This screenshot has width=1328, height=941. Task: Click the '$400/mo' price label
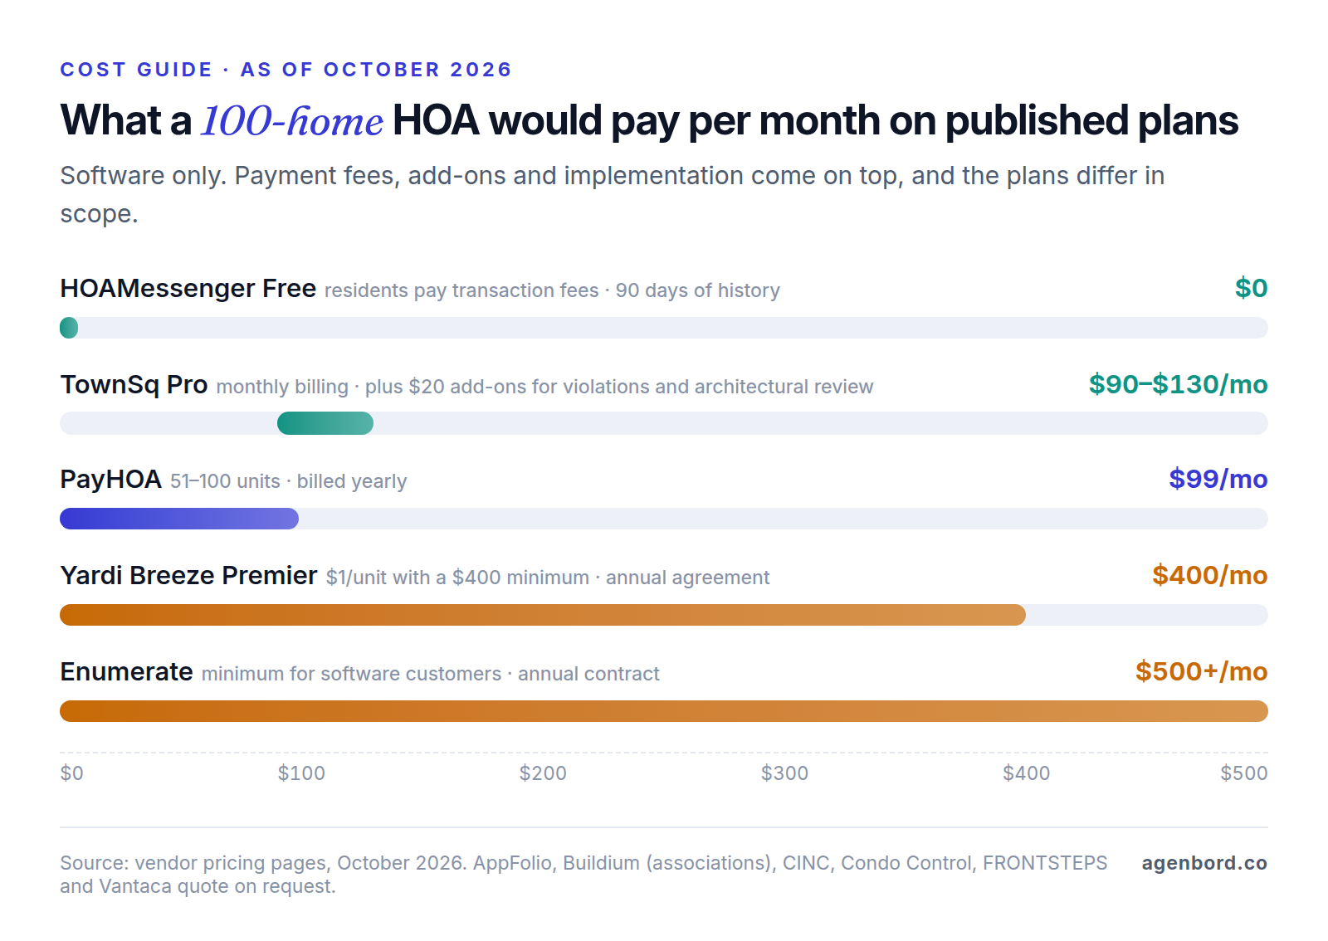pyautogui.click(x=1210, y=575)
